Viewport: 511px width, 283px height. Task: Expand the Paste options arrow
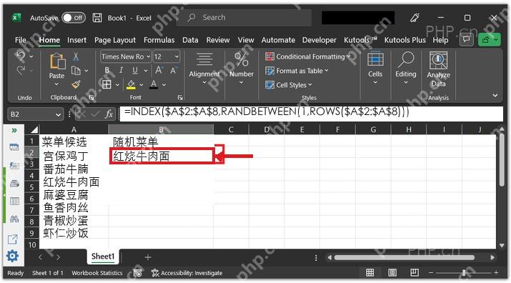tap(56, 84)
